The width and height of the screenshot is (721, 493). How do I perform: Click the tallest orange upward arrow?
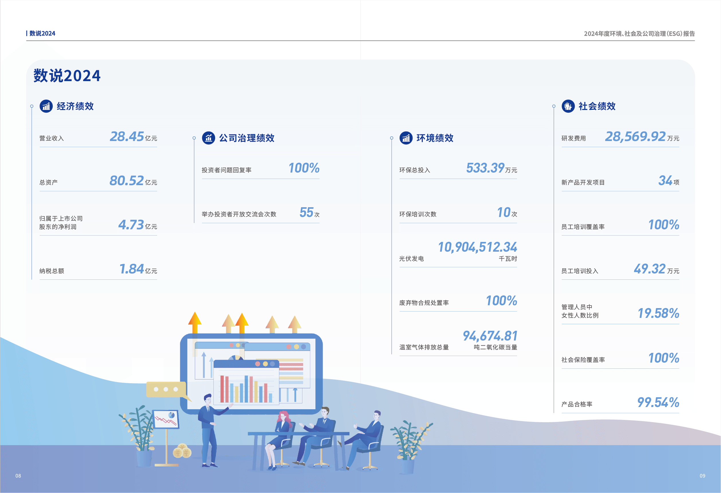(x=195, y=321)
